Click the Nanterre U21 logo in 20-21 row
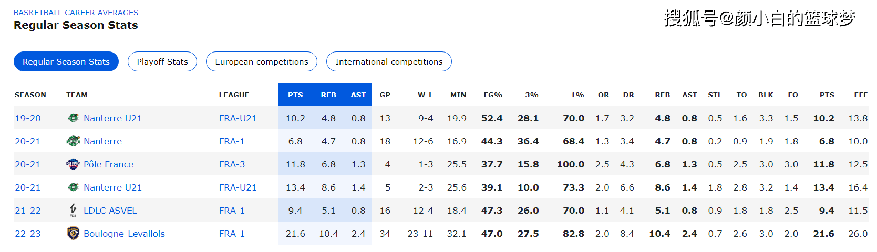877x252 pixels. pos(74,187)
